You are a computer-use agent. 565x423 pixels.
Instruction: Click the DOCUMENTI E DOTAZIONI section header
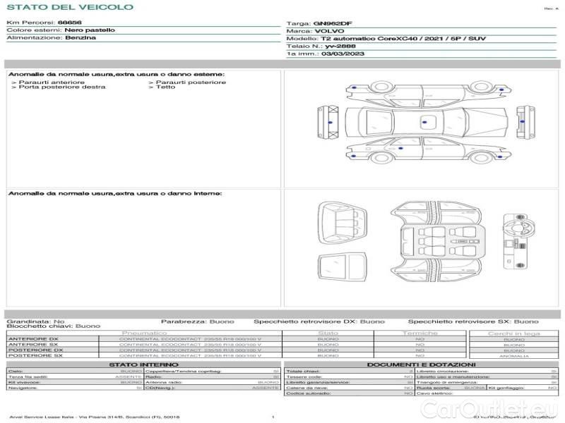[420, 364]
